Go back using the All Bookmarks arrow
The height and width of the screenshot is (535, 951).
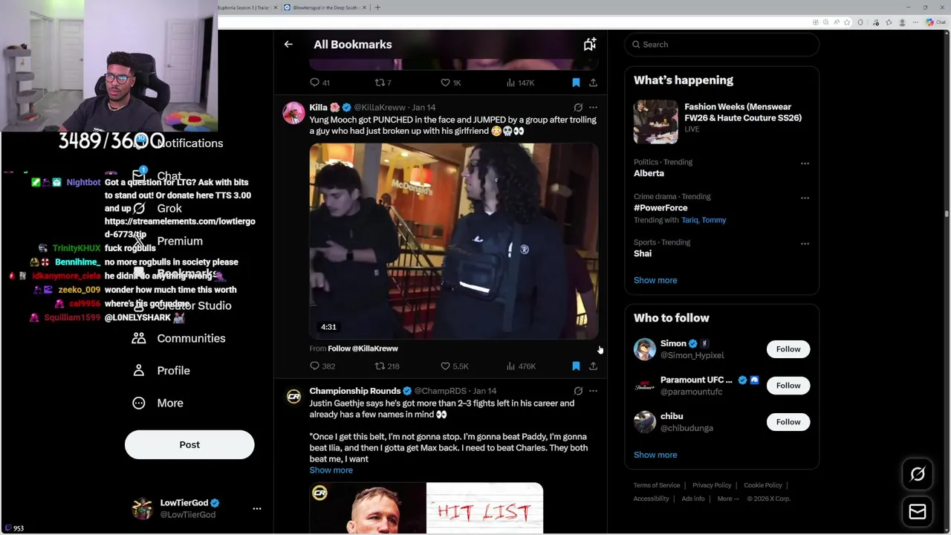[288, 45]
